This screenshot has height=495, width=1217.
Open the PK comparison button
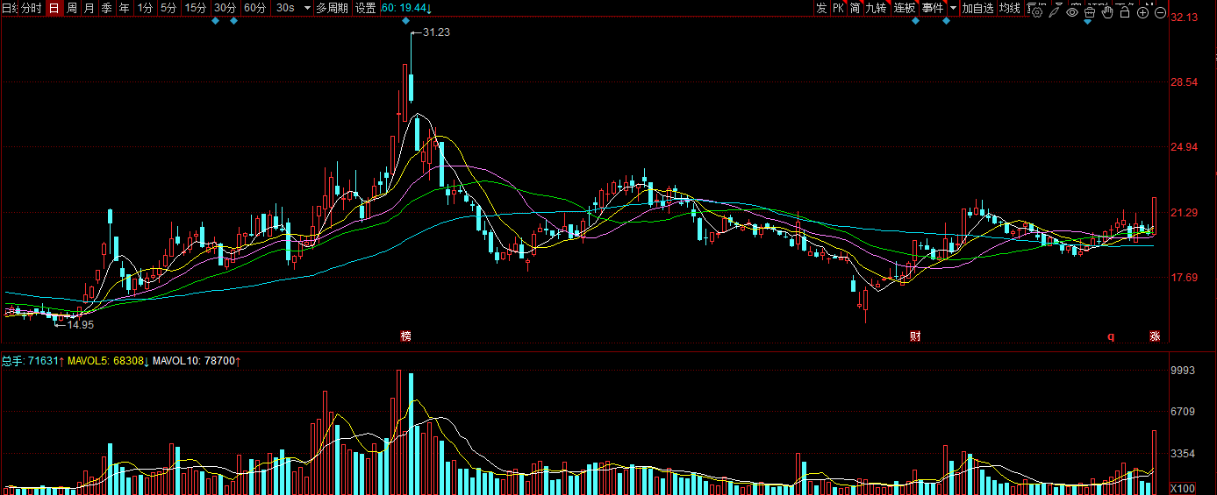838,8
